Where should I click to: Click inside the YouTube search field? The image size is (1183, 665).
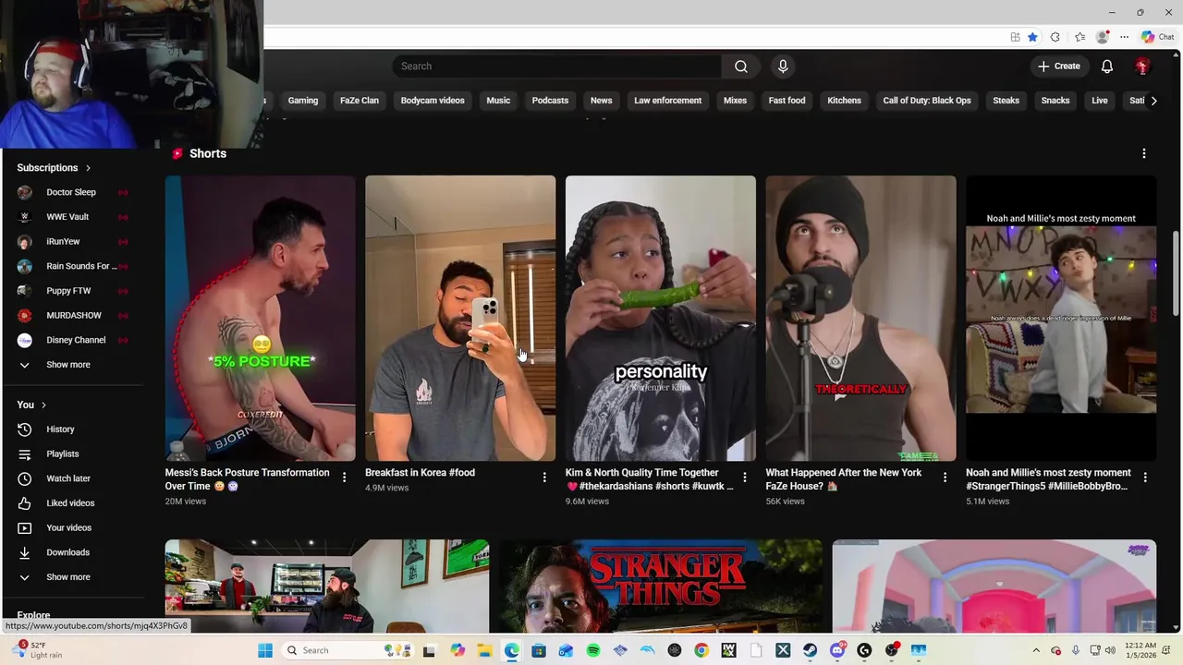coord(557,66)
